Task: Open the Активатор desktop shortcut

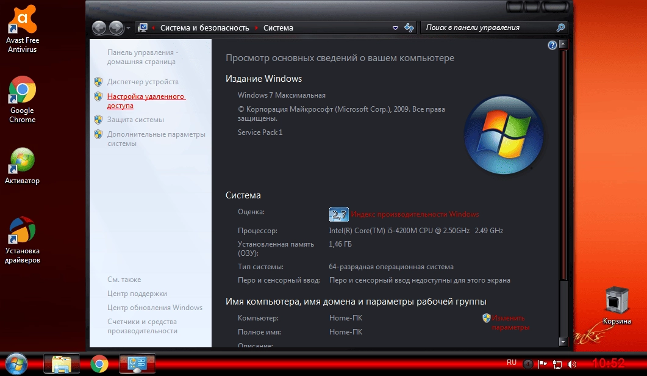Action: point(23,166)
